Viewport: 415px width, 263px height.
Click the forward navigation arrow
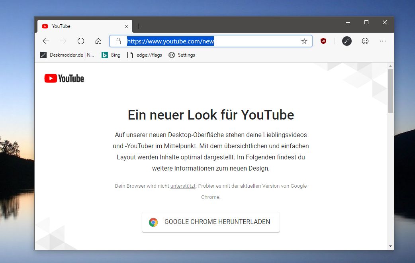coord(63,41)
